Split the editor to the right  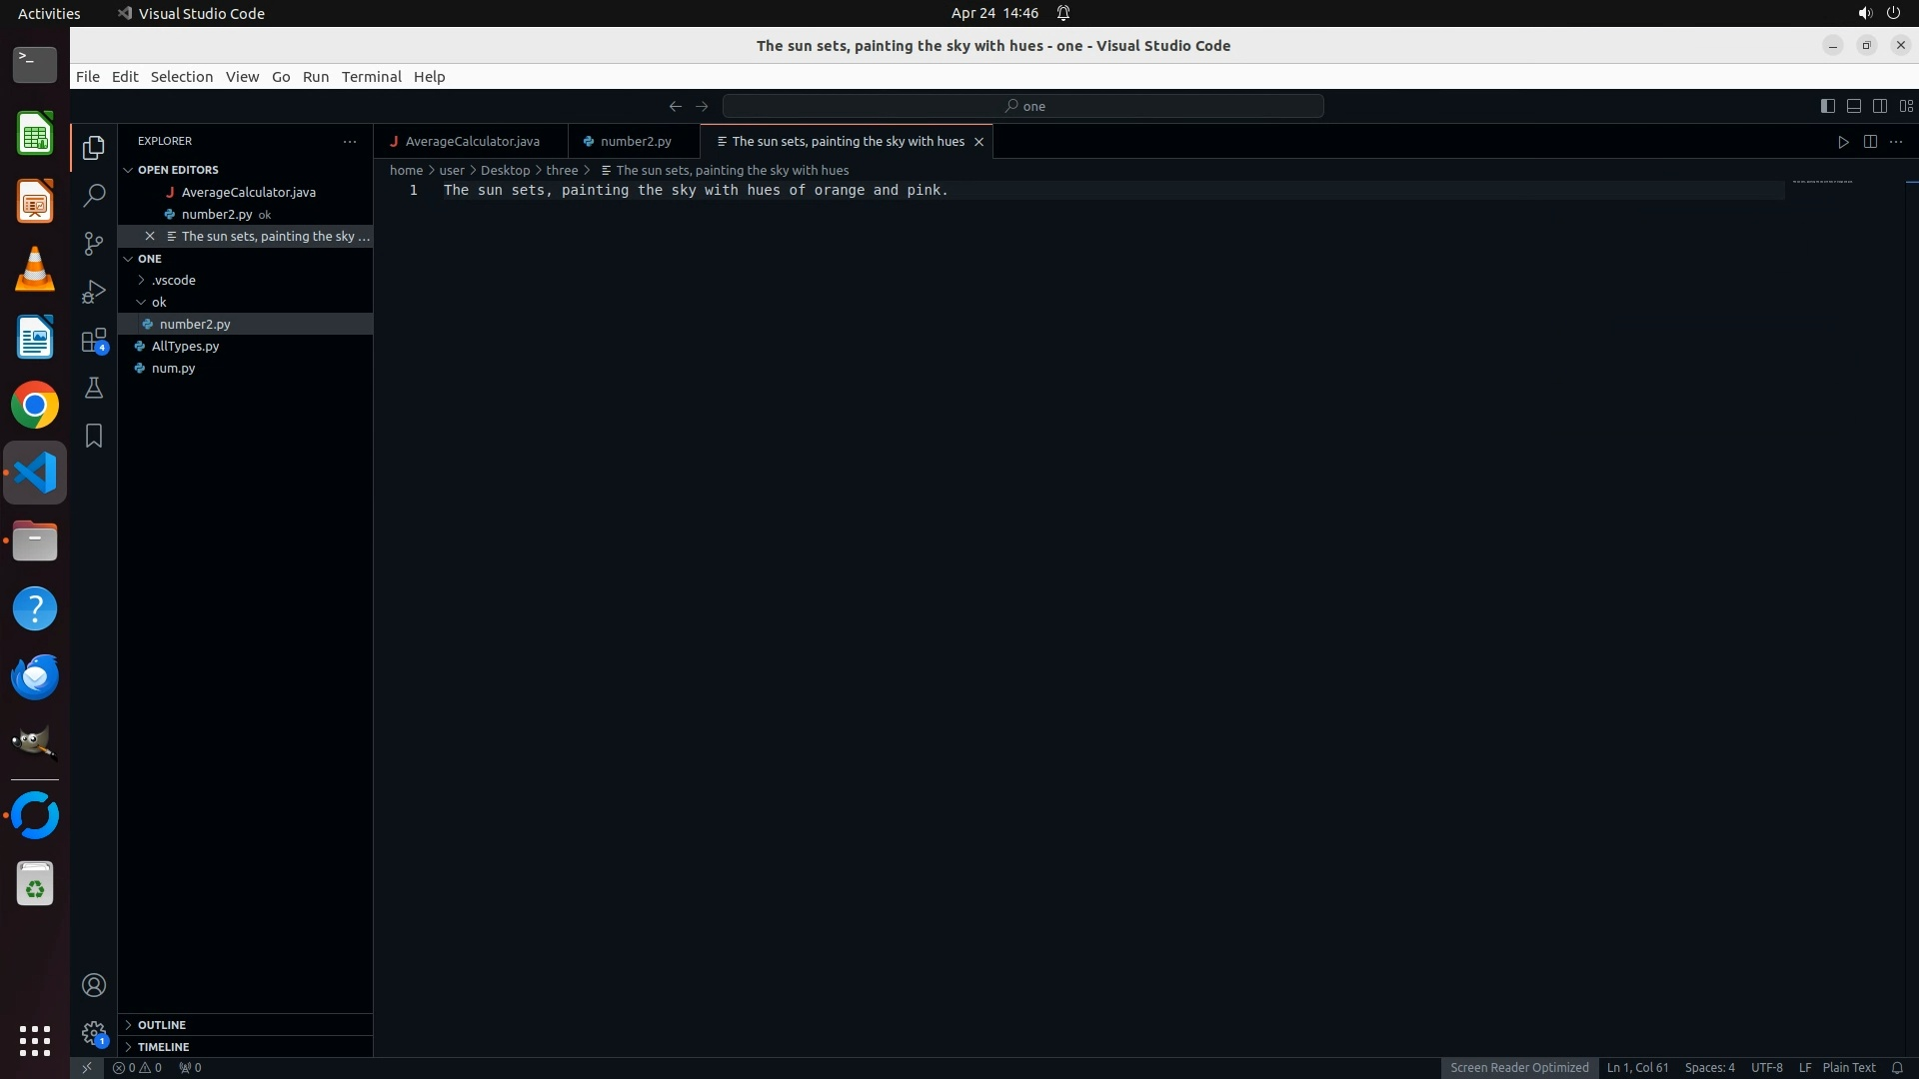(x=1870, y=142)
